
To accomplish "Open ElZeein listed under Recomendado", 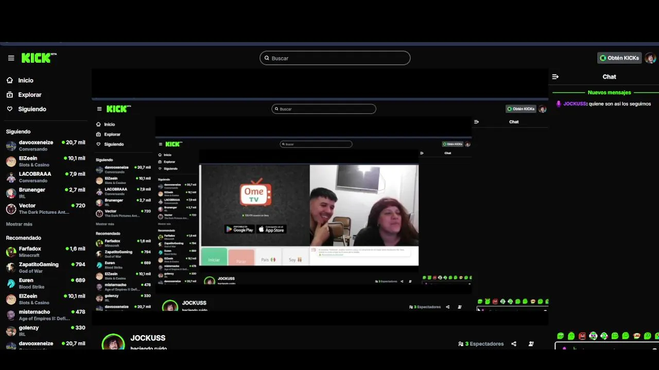I will [x=45, y=299].
